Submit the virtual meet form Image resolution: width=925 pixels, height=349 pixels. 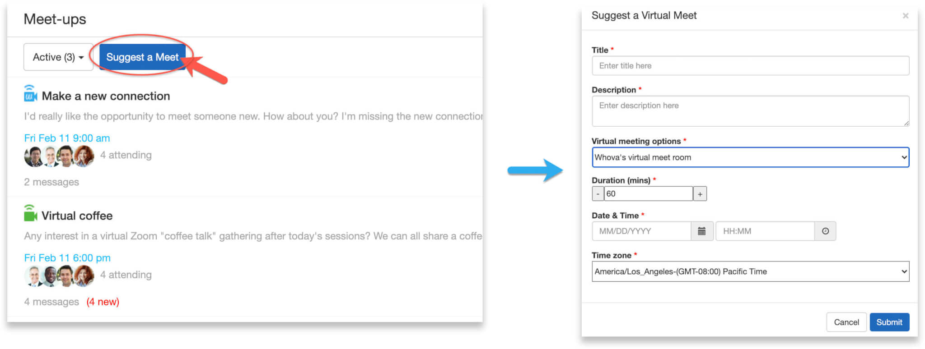point(889,322)
